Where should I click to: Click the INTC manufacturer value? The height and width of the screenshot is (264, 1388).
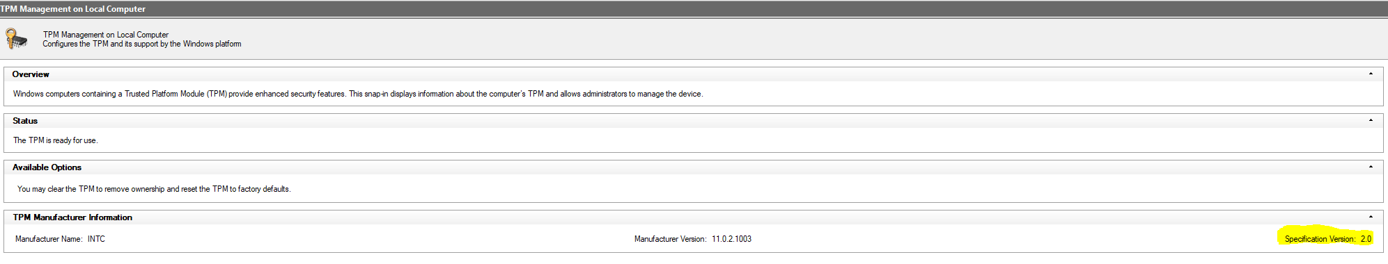tap(96, 239)
